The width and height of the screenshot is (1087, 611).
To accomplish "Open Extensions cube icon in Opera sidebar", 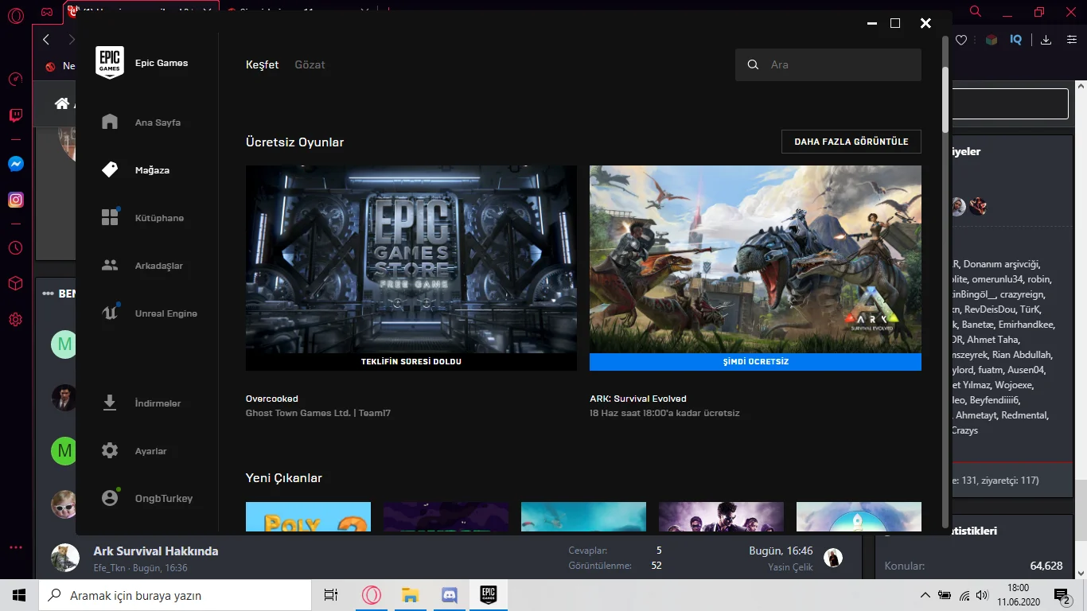I will click(x=15, y=283).
